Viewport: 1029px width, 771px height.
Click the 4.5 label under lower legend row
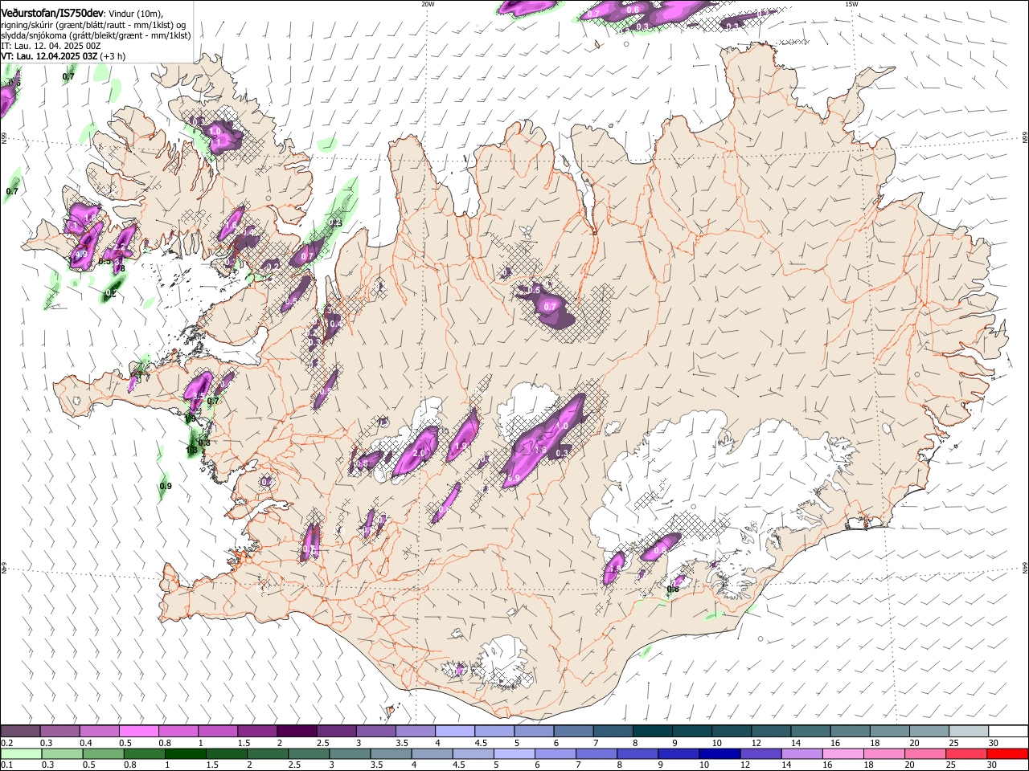coord(458,765)
